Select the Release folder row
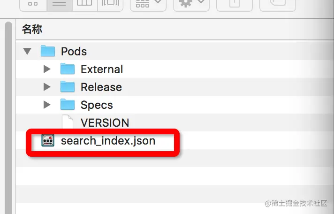This screenshot has width=334, height=214. pyautogui.click(x=175, y=87)
